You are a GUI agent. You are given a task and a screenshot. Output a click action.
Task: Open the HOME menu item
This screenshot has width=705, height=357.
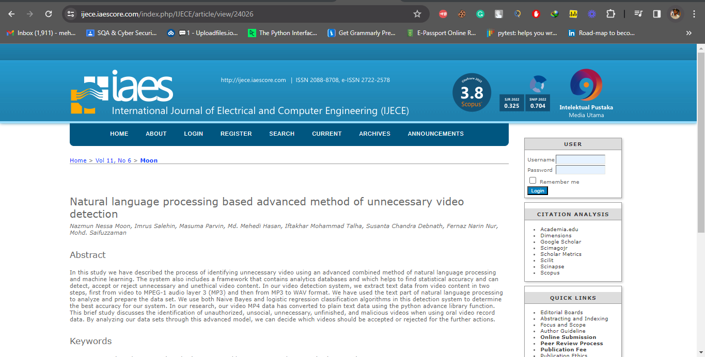119,134
